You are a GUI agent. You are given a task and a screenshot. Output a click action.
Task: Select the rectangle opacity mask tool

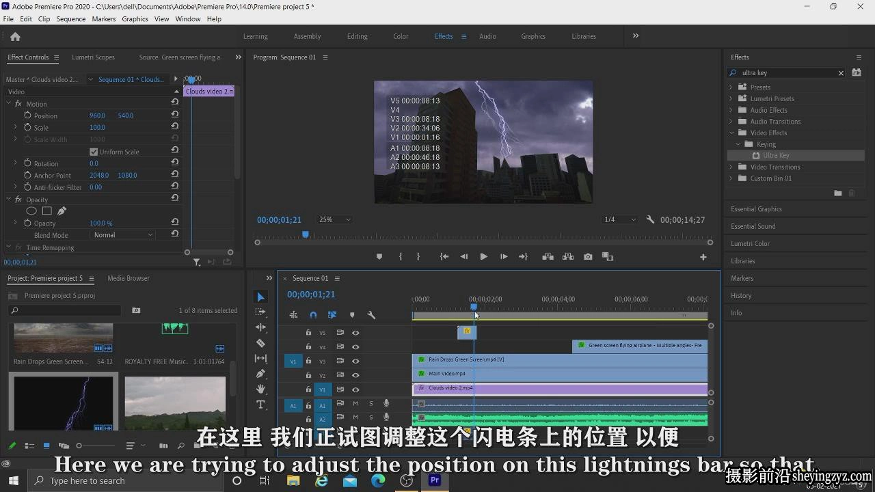click(47, 211)
